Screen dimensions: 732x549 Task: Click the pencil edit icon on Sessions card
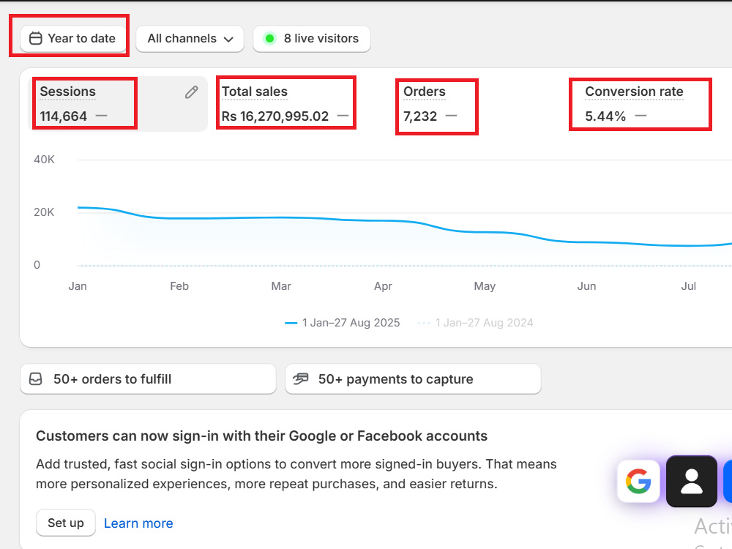[191, 92]
